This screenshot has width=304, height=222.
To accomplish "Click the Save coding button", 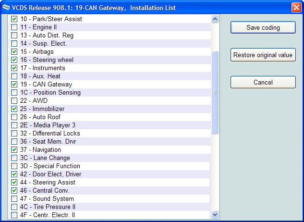I will click(263, 27).
